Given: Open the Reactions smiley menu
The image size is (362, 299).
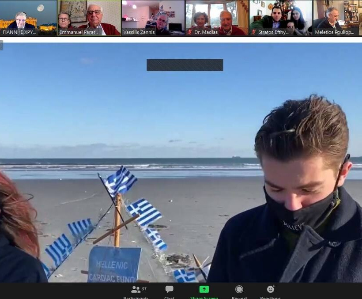Looking at the screenshot, I should tap(270, 290).
